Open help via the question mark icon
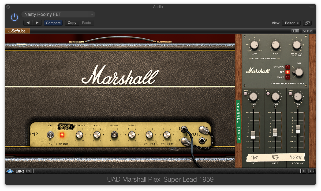321x191 pixels. point(310,171)
